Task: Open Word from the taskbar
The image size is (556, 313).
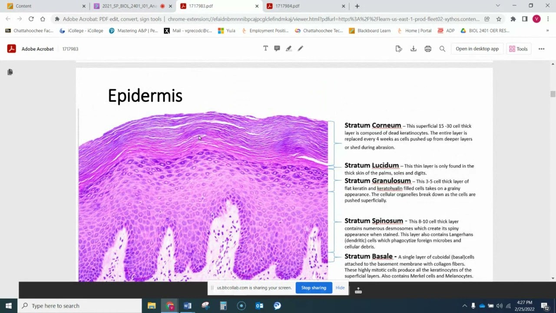Action: (x=187, y=306)
